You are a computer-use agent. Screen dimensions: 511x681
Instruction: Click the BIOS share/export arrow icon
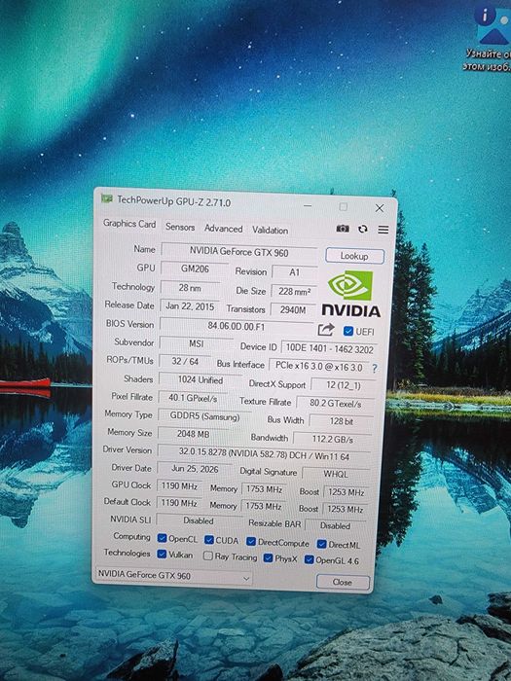coord(326,330)
